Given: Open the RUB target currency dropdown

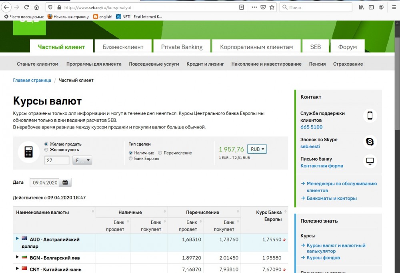Looking at the screenshot, I should 257,149.
